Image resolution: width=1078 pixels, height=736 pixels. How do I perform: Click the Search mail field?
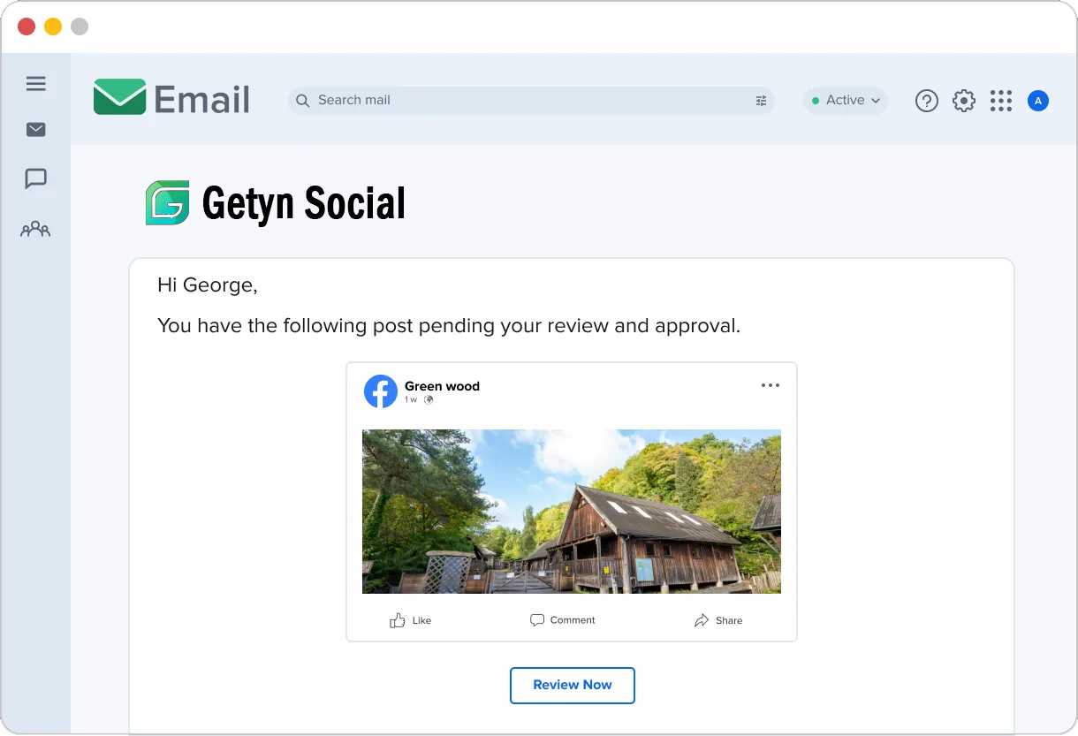point(531,101)
